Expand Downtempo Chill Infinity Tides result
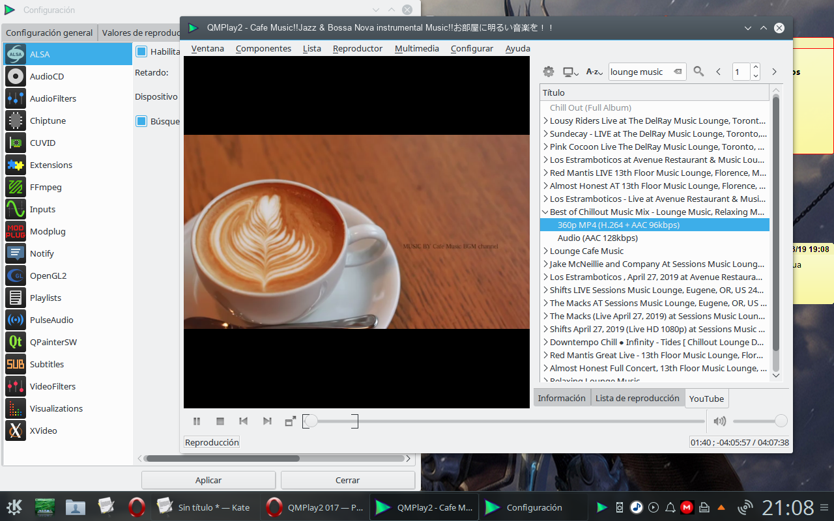Image resolution: width=834 pixels, height=521 pixels. (x=545, y=342)
